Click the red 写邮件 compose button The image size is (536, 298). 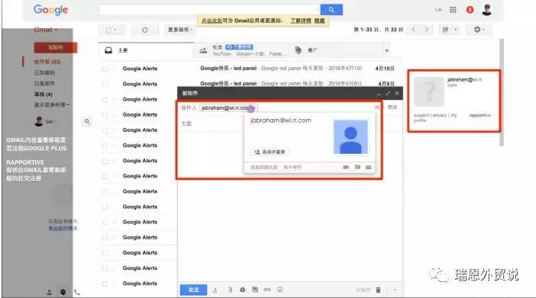pyautogui.click(x=56, y=47)
